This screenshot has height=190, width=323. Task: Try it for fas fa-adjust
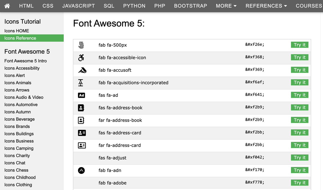coord(300,158)
